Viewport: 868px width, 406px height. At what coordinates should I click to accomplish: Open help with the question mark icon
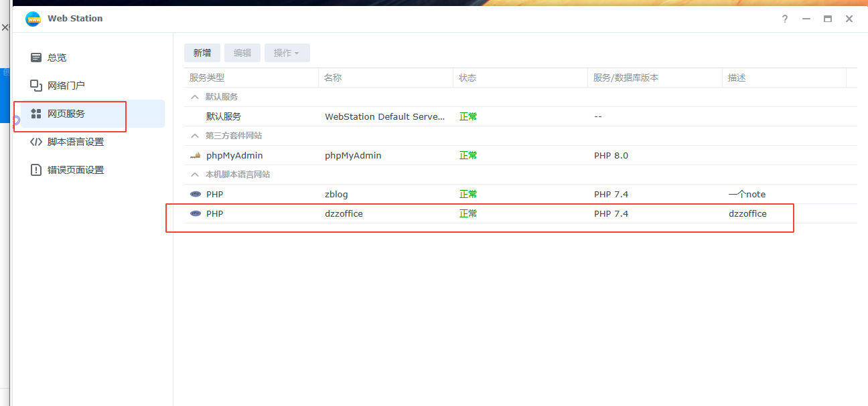click(x=785, y=19)
